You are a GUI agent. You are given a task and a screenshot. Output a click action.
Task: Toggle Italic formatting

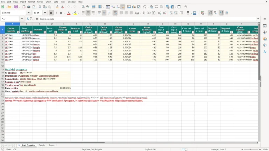(x=56, y=13)
